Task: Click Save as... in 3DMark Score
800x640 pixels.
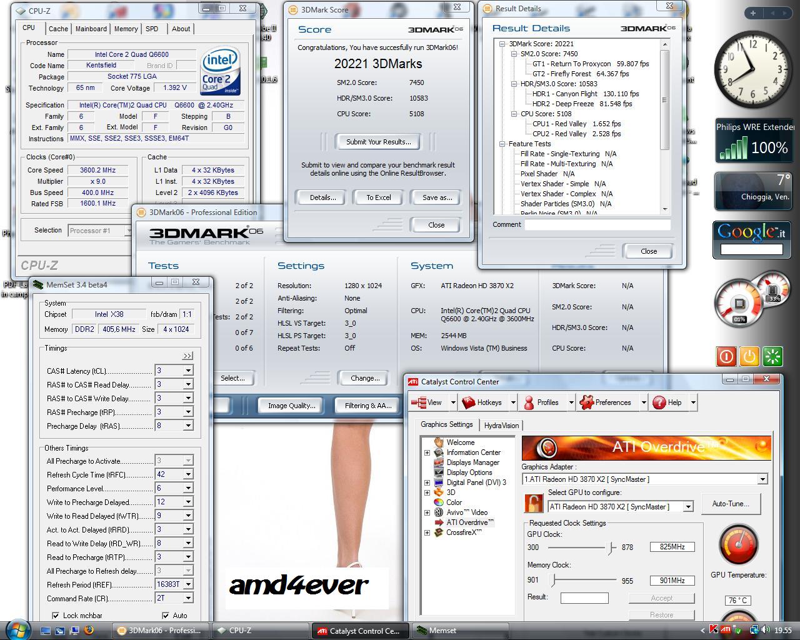Action: 437,197
